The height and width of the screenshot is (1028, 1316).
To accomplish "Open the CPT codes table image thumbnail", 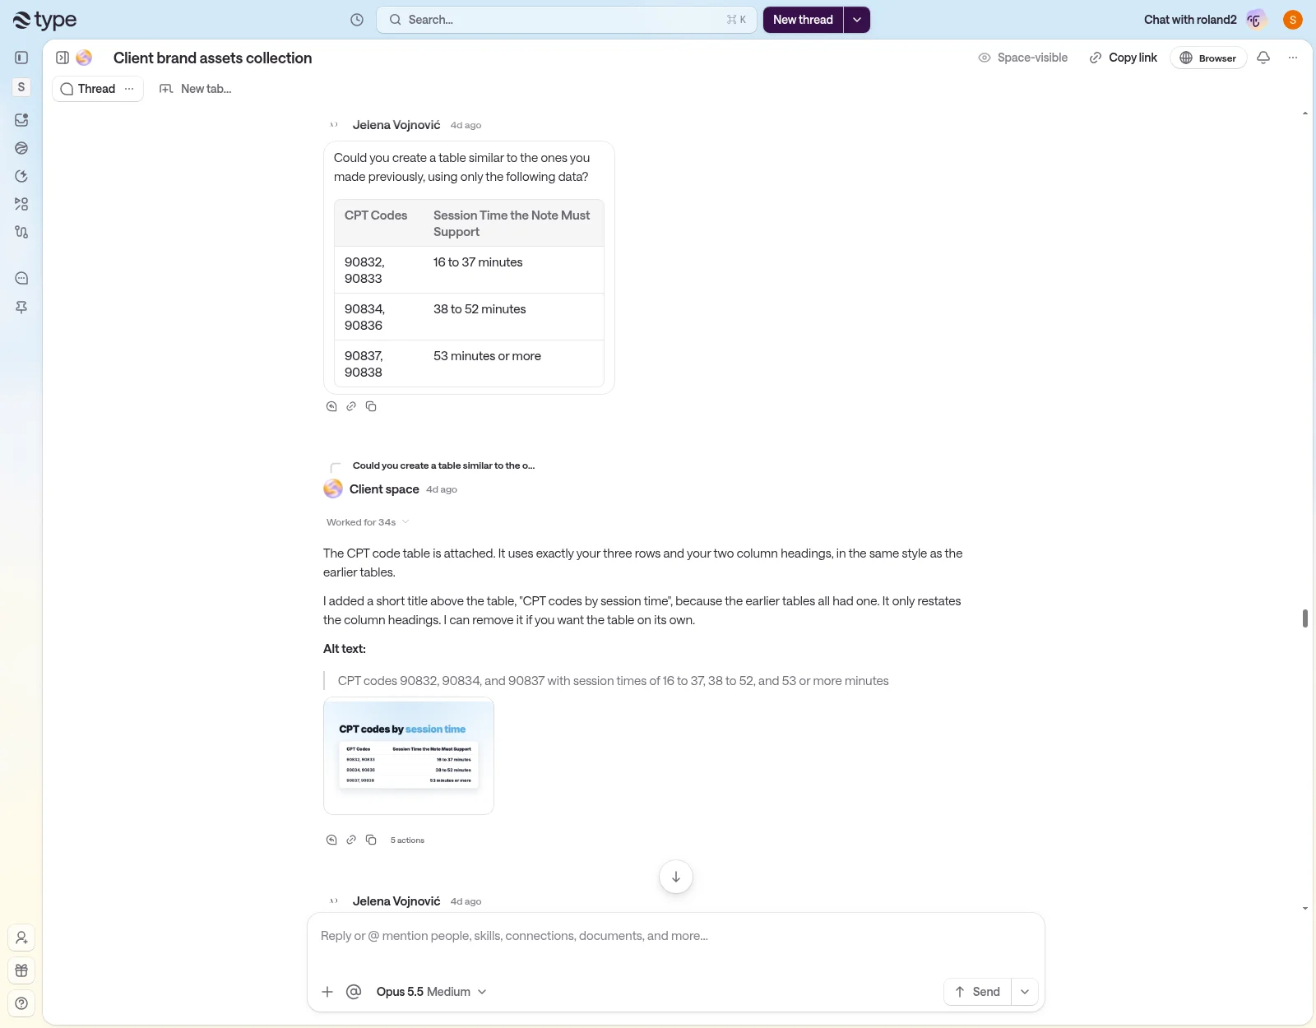I will [409, 756].
